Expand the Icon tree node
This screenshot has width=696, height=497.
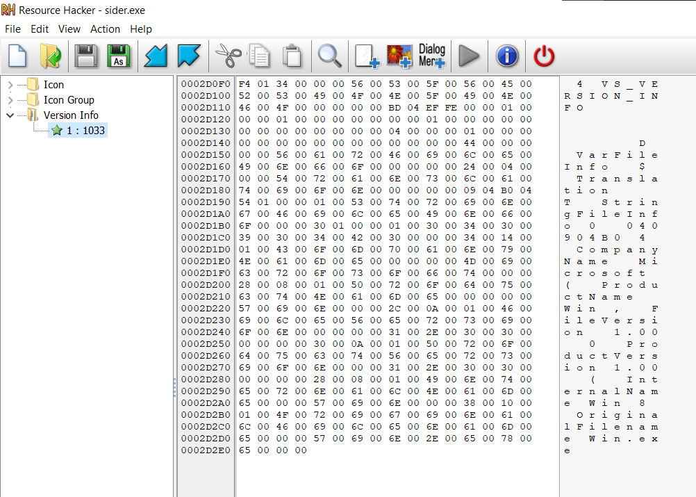[10, 85]
